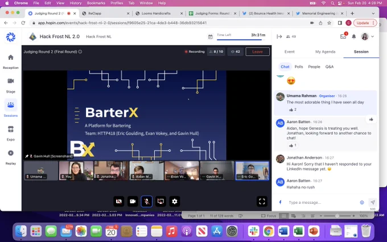Viewport: 387px width, 242px height.
Task: Click the Hopin logo icon
Action: click(x=11, y=37)
